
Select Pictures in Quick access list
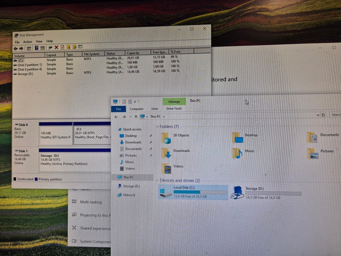pyautogui.click(x=128, y=155)
